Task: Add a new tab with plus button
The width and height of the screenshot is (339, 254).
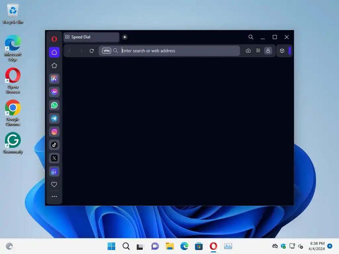Action: [x=125, y=37]
